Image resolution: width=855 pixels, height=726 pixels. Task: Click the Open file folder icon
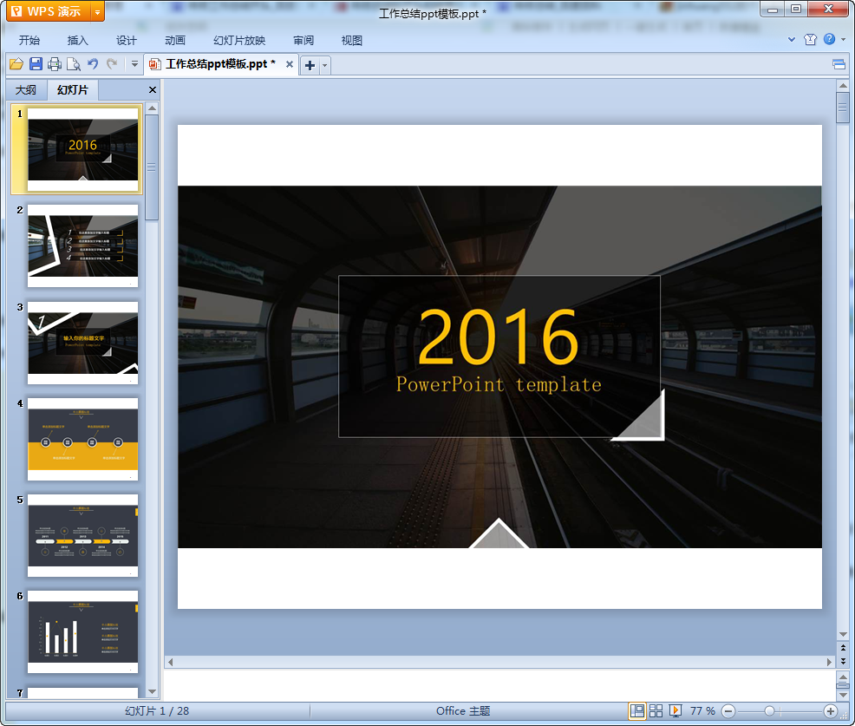(x=16, y=64)
